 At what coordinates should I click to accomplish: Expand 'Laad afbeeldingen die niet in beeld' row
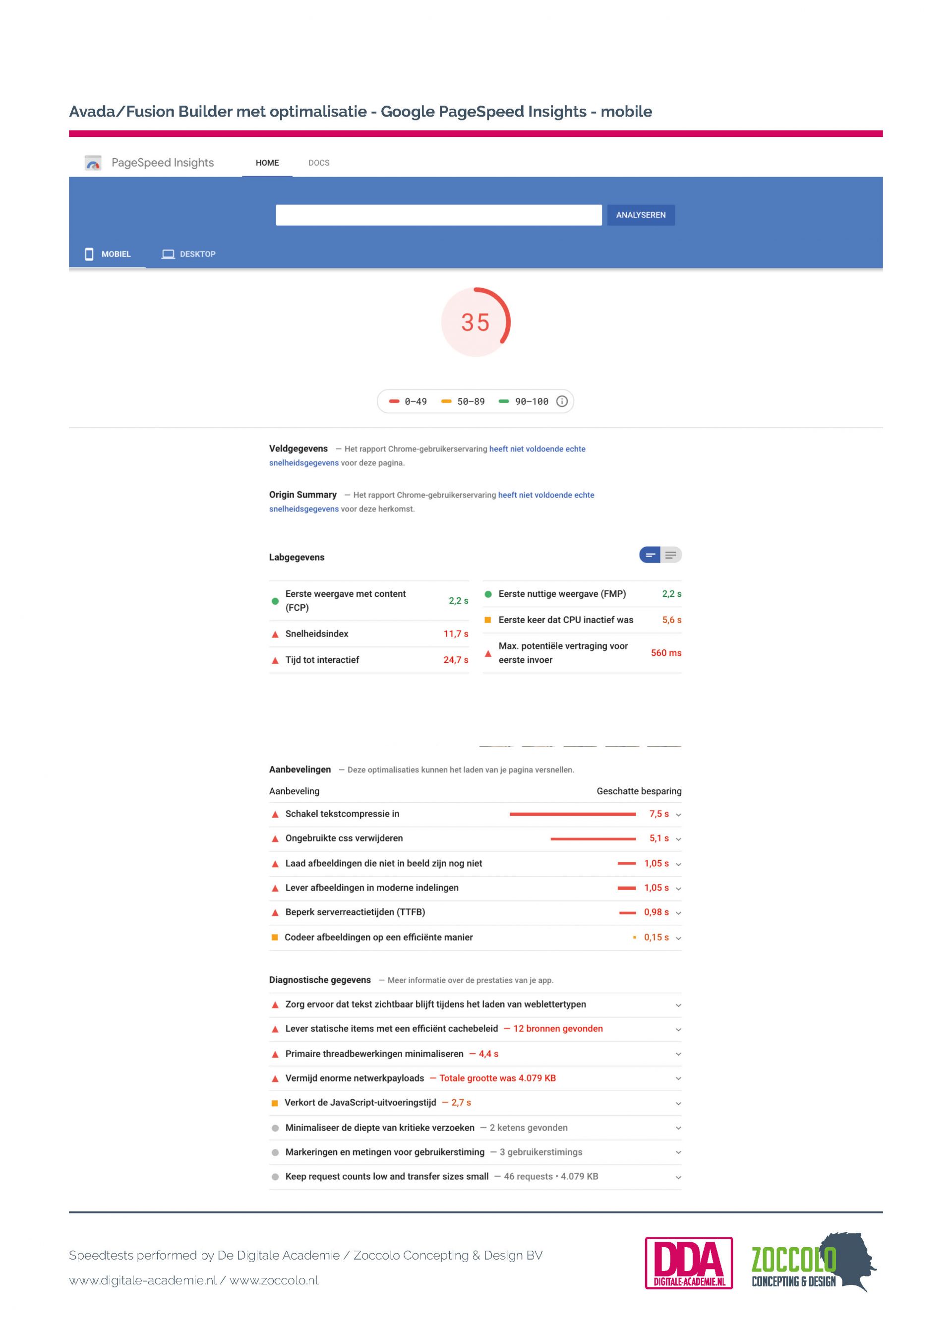tap(476, 864)
